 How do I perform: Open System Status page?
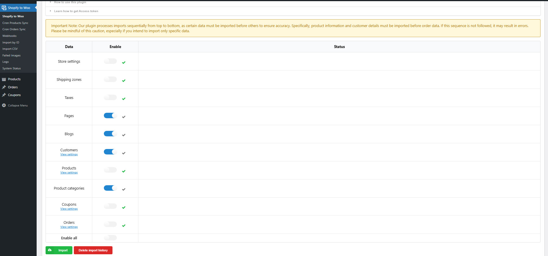pyautogui.click(x=12, y=68)
